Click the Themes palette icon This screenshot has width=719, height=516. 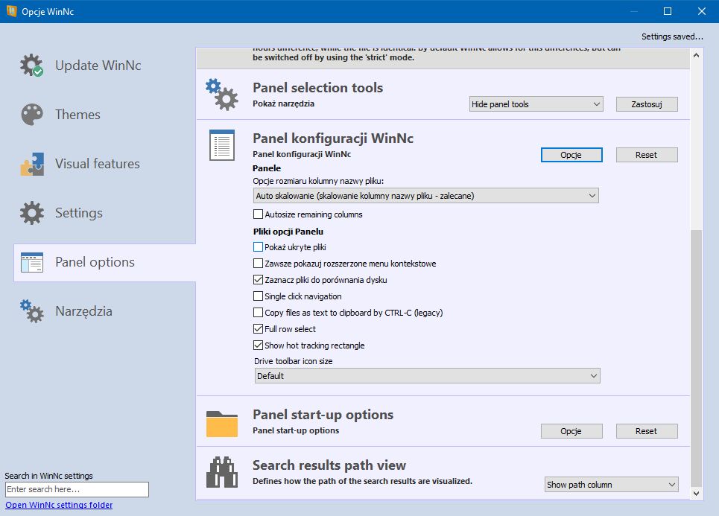point(31,114)
